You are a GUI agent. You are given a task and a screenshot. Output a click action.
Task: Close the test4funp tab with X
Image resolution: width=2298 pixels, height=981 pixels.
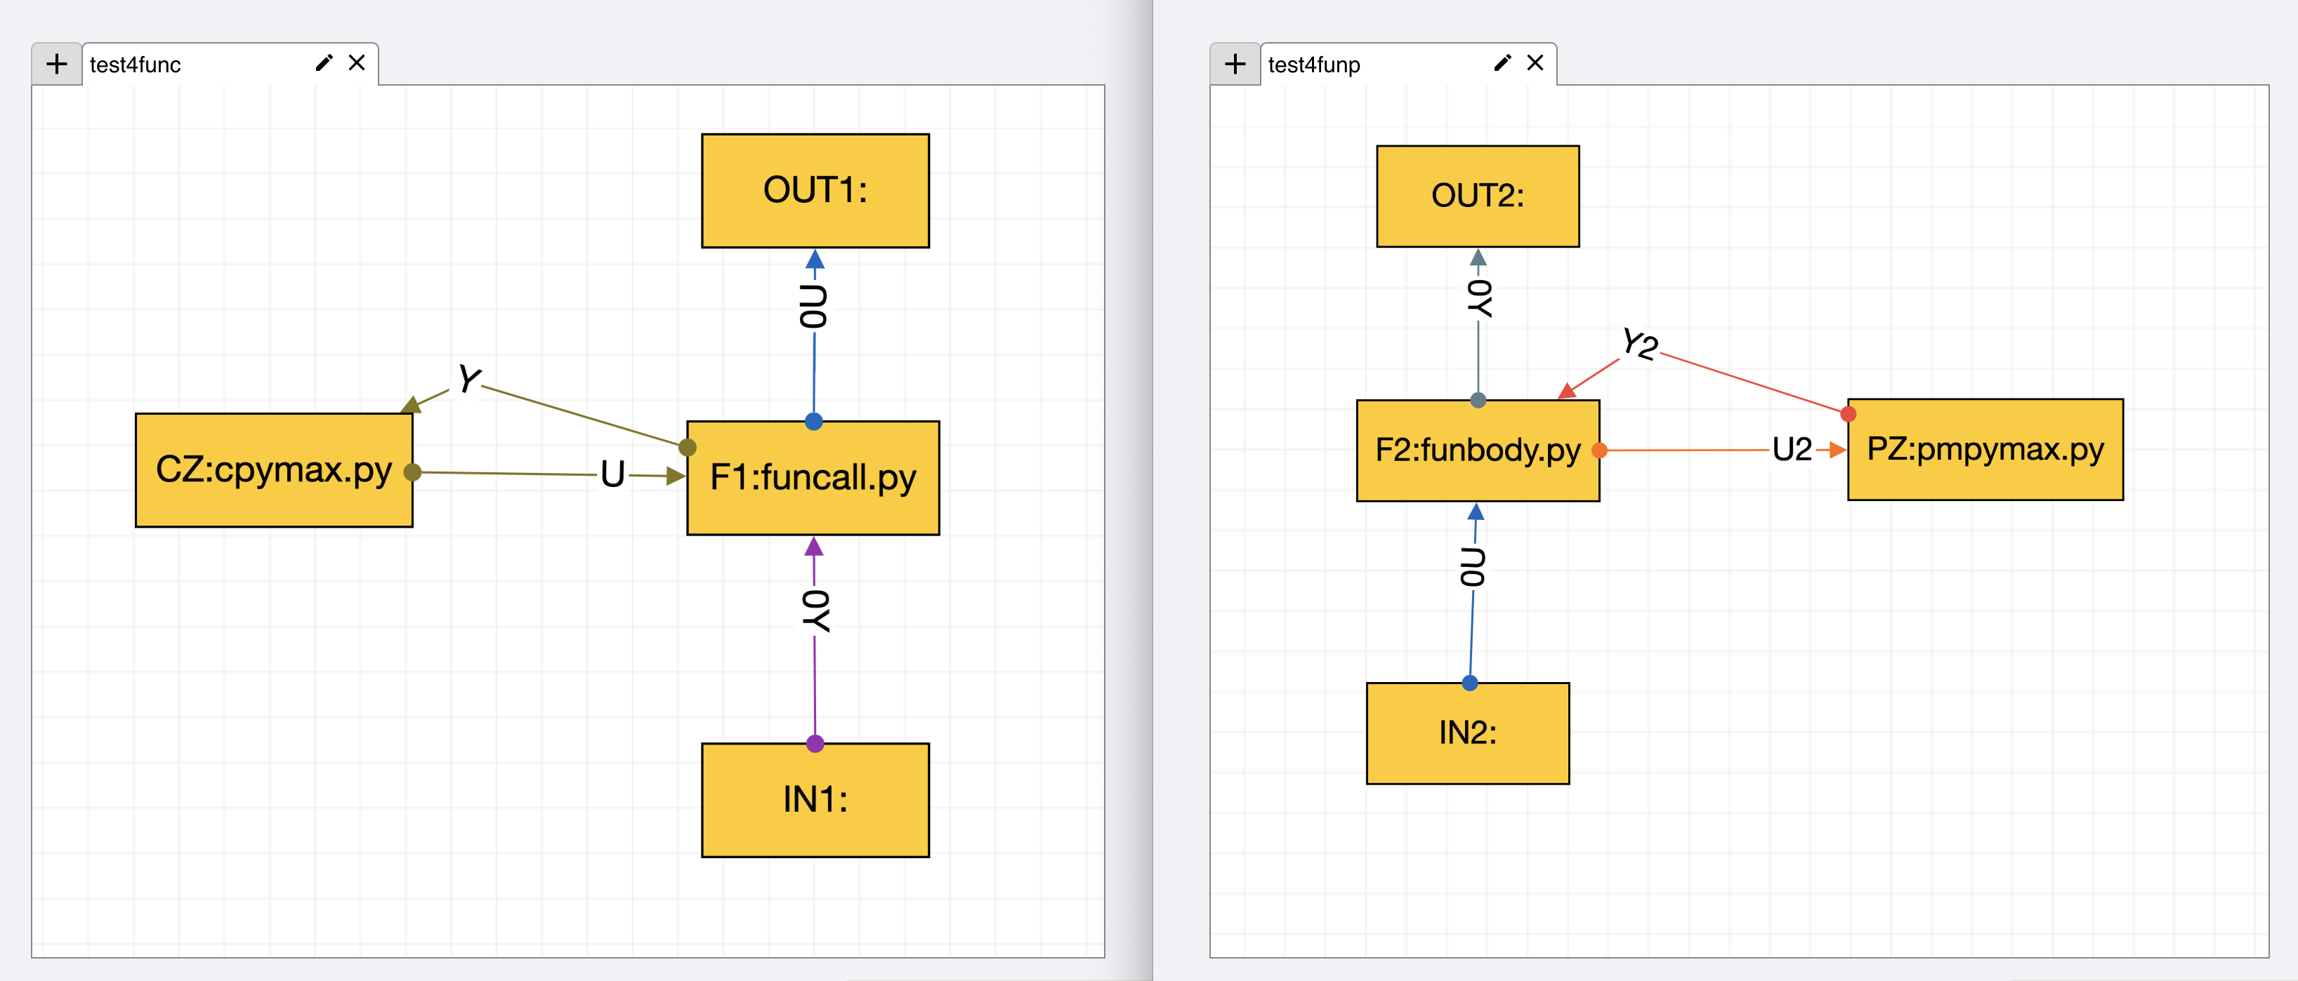click(x=1535, y=62)
